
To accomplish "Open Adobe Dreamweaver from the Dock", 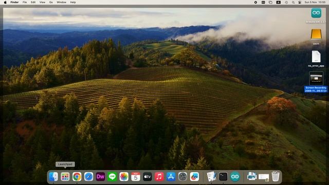I will 100,177.
